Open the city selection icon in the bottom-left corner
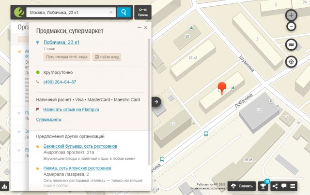This screenshot has height=195, width=310. pos(4,186)
